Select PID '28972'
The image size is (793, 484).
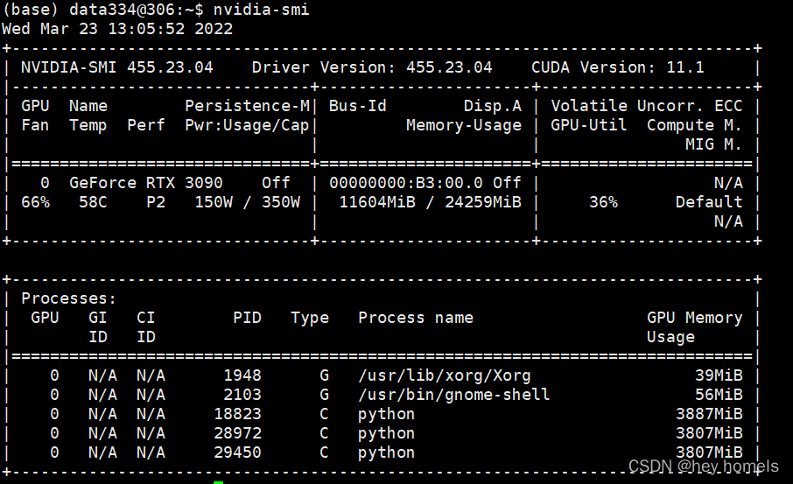coord(238,433)
